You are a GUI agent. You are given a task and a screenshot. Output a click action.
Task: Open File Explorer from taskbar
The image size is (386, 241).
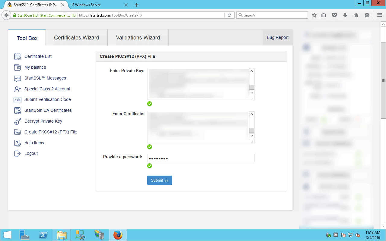point(62,235)
